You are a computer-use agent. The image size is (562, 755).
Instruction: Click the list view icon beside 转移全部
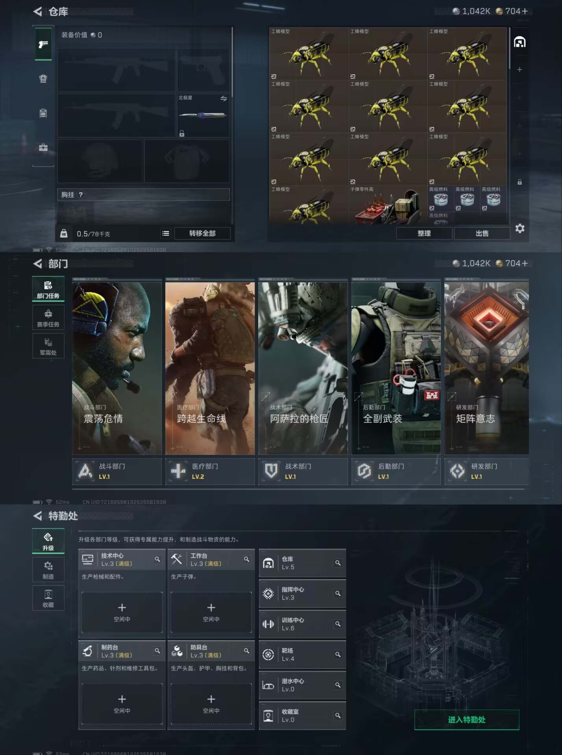click(x=166, y=234)
